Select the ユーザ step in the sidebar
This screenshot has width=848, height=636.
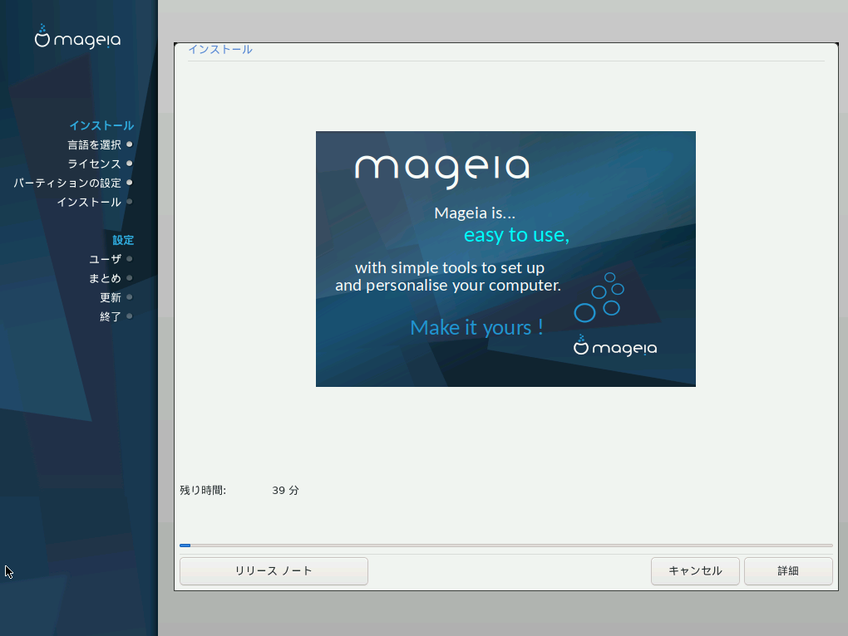point(105,259)
